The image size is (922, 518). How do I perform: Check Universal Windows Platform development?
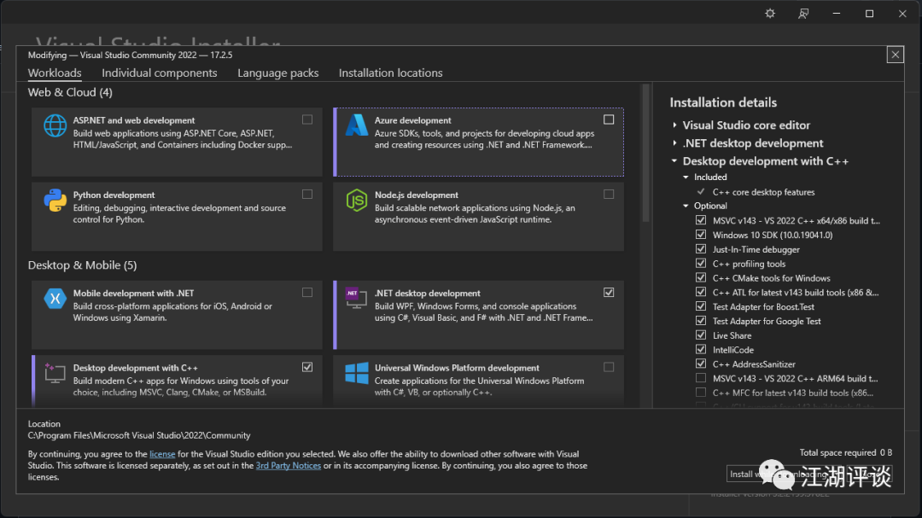click(609, 367)
